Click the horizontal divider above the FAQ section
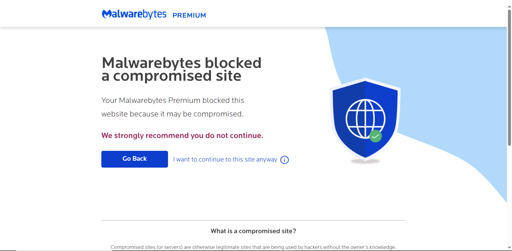The height and width of the screenshot is (251, 512). 253,220
